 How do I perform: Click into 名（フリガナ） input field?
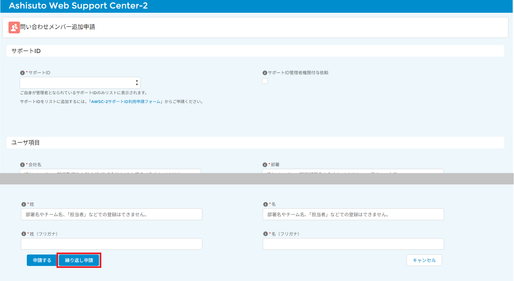(x=353, y=244)
